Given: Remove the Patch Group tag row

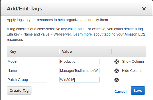Looking at the screenshot, I should coord(116,80).
